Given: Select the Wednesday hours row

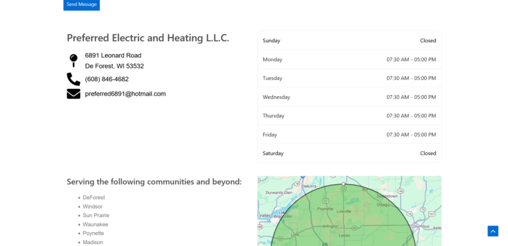Looking at the screenshot, I should coord(349,97).
